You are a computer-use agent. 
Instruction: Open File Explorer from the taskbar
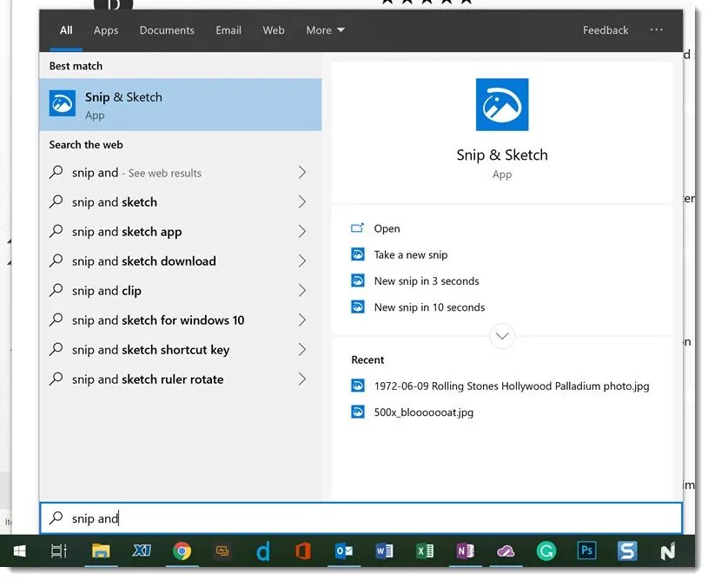click(101, 551)
